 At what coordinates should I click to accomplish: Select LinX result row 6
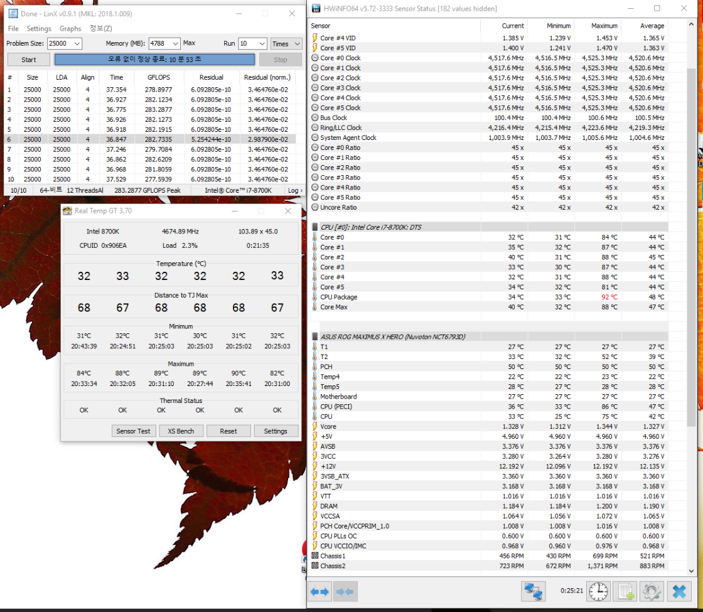click(150, 139)
